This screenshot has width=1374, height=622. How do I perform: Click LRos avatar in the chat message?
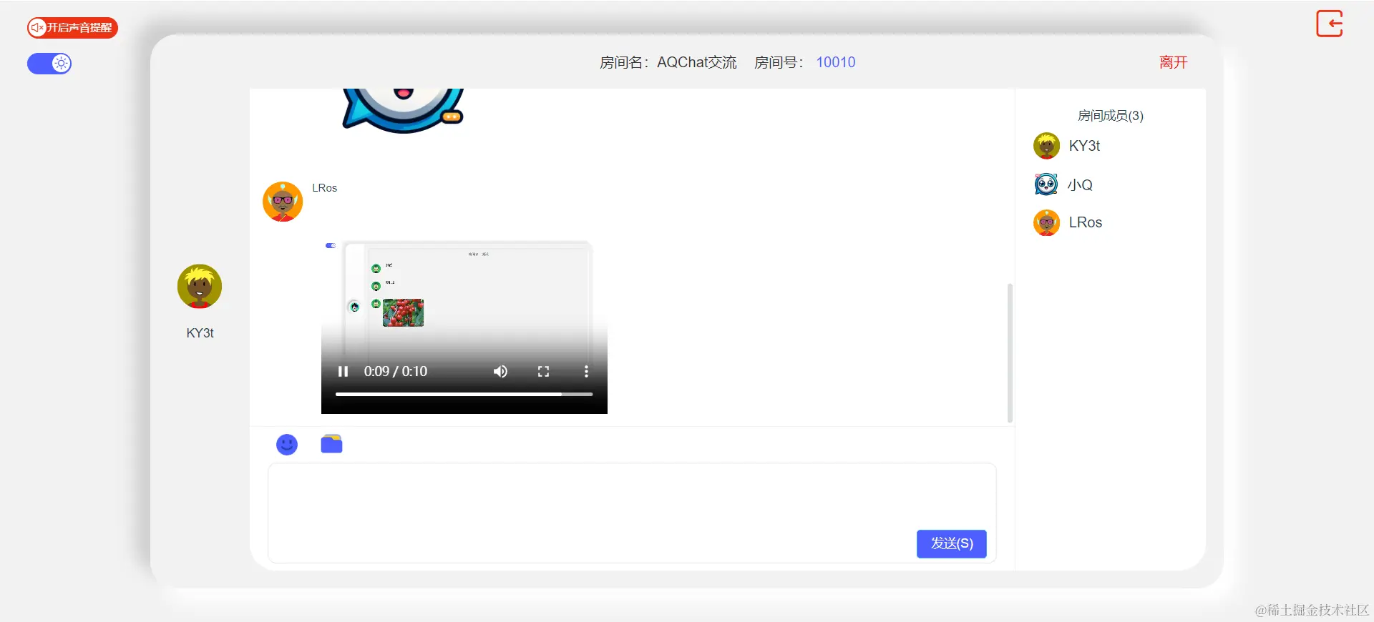pos(283,202)
